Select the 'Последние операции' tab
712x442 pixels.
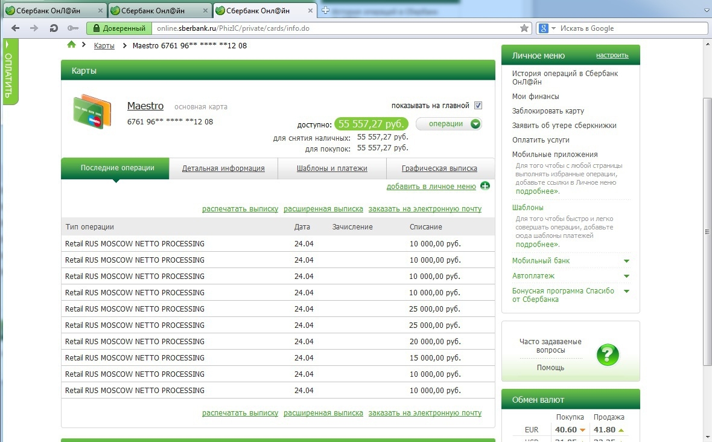click(x=115, y=168)
